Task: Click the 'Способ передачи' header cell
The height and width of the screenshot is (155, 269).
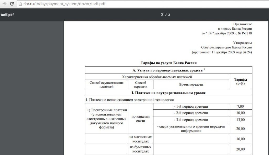Action: pyautogui.click(x=141, y=85)
